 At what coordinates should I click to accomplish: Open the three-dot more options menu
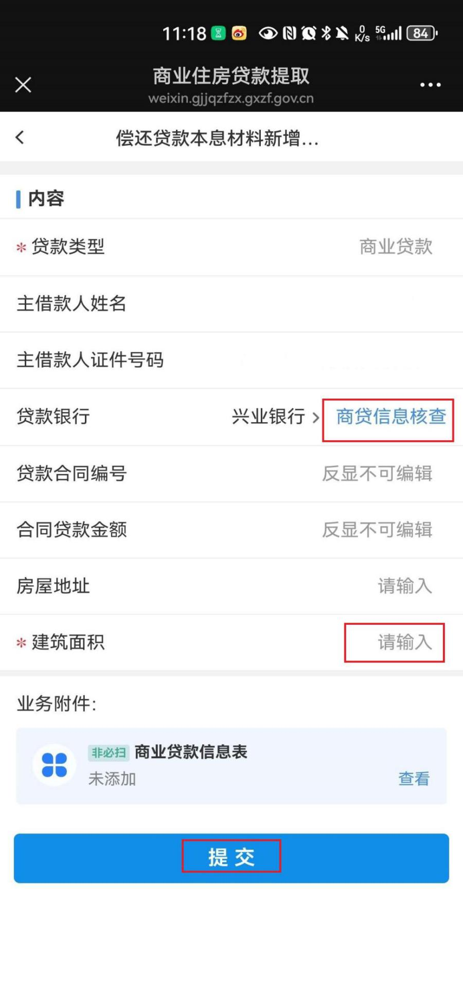[x=430, y=85]
